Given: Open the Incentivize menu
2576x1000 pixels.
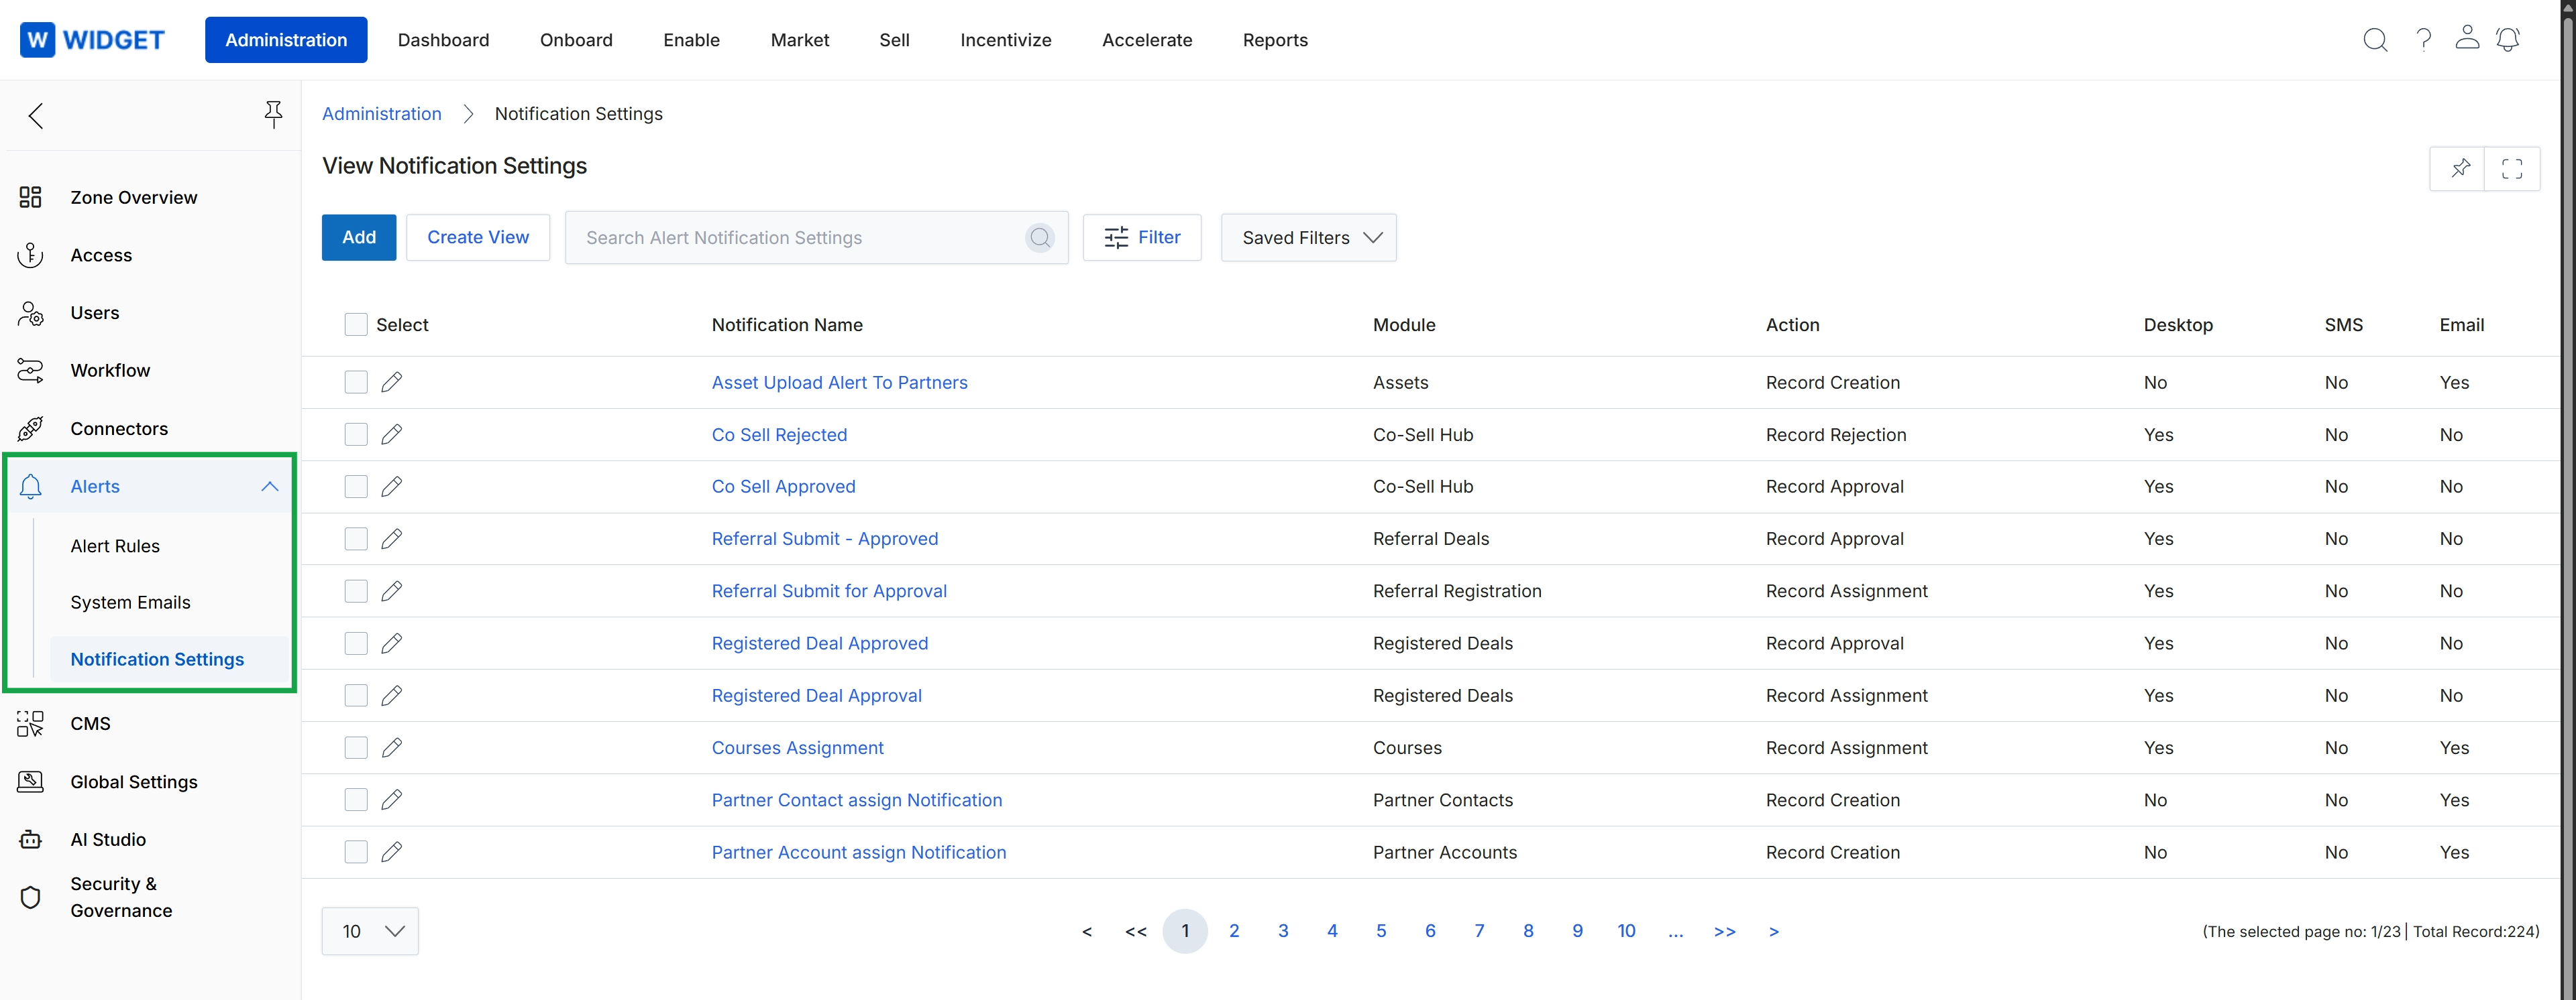Looking at the screenshot, I should click(x=1006, y=40).
